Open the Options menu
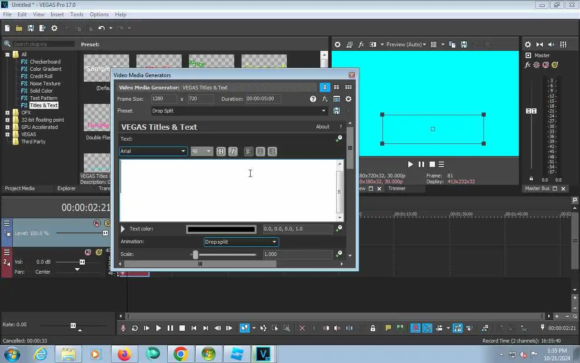 (99, 15)
